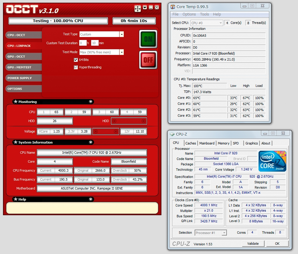Click the disabled second HDD sensor box
This screenshot has width=298, height=254.
[x=129, y=121]
